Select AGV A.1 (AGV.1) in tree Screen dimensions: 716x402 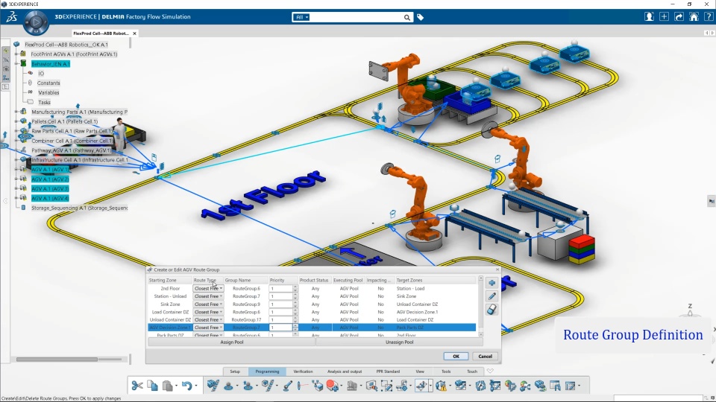[x=50, y=170]
